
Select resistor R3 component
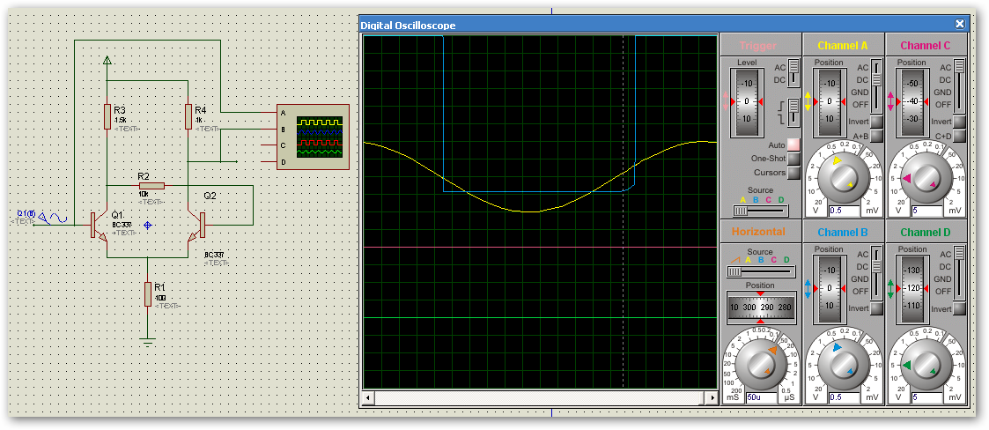pyautogui.click(x=107, y=116)
